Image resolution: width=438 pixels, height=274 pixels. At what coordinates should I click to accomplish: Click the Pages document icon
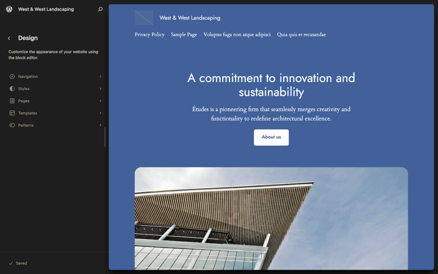(12, 101)
